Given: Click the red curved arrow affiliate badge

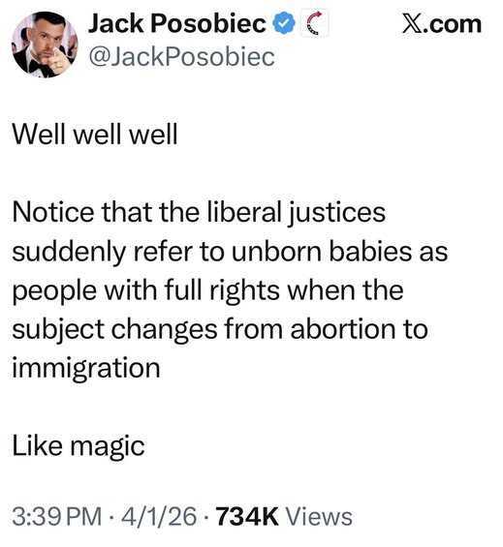Looking at the screenshot, I should [x=314, y=23].
